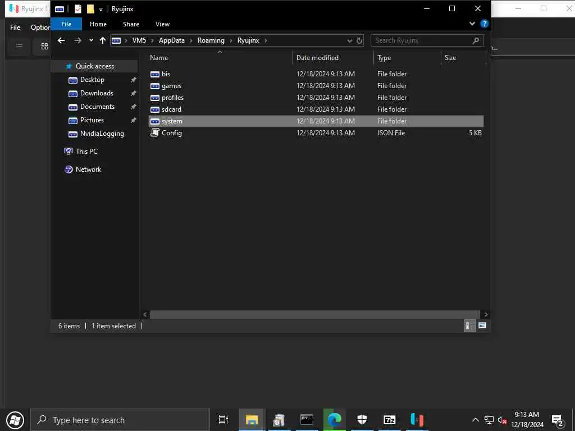Expand the chevron after Ryujinx breadcrumb
Viewport: 575px width, 431px height.
point(266,40)
